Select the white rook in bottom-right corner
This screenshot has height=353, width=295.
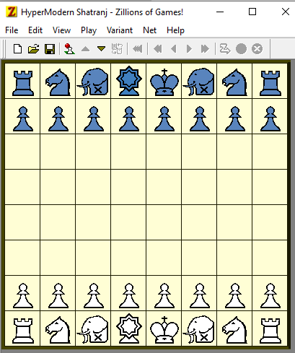[270, 331]
